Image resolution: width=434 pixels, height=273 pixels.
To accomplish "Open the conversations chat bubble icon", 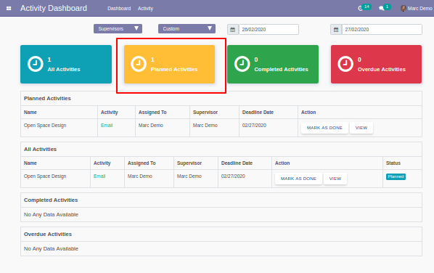I will tap(381, 9).
